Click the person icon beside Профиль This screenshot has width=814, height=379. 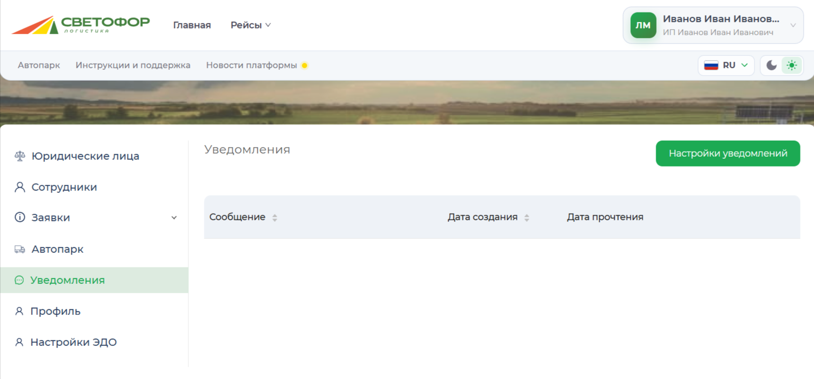point(19,311)
